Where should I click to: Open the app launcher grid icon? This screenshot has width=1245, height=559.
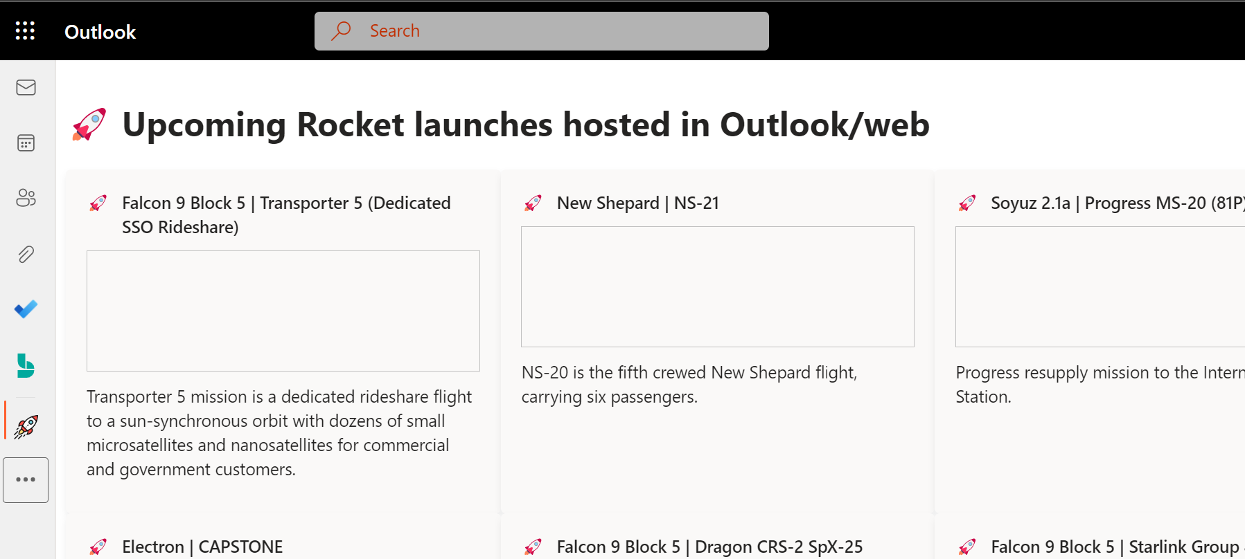pyautogui.click(x=25, y=30)
